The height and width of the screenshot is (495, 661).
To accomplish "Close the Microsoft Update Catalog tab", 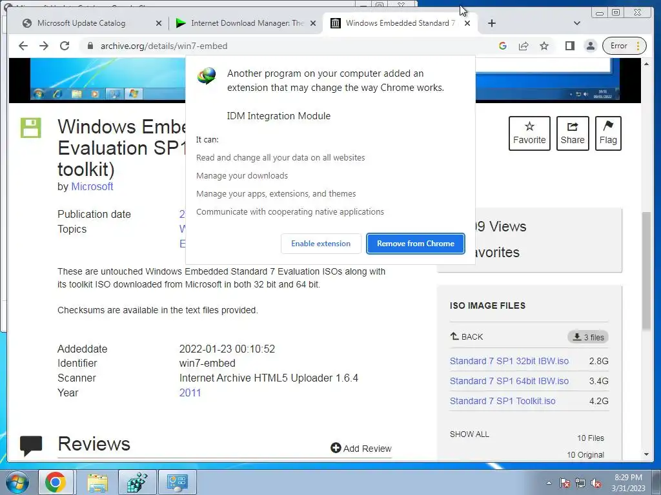I will tap(159, 24).
